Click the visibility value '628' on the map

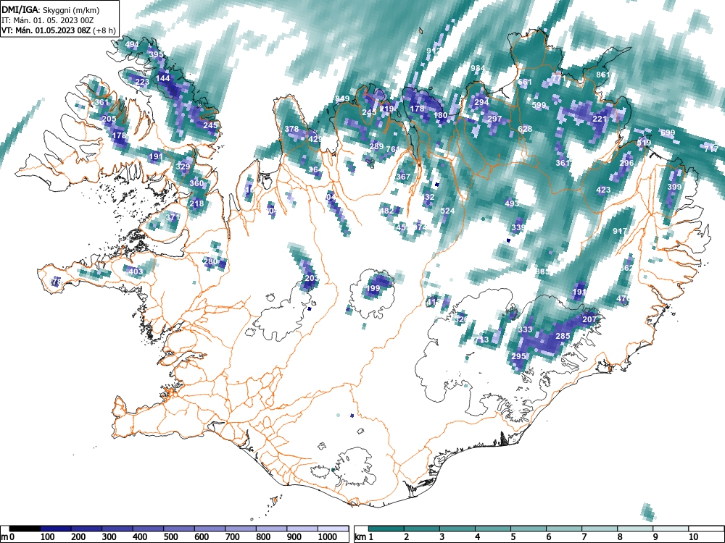(525, 129)
